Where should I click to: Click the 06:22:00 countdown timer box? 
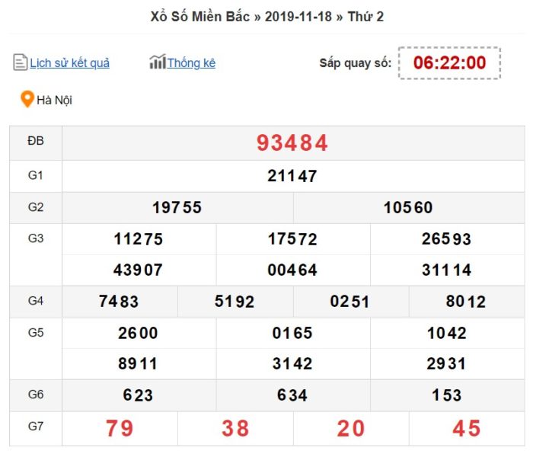pos(449,63)
